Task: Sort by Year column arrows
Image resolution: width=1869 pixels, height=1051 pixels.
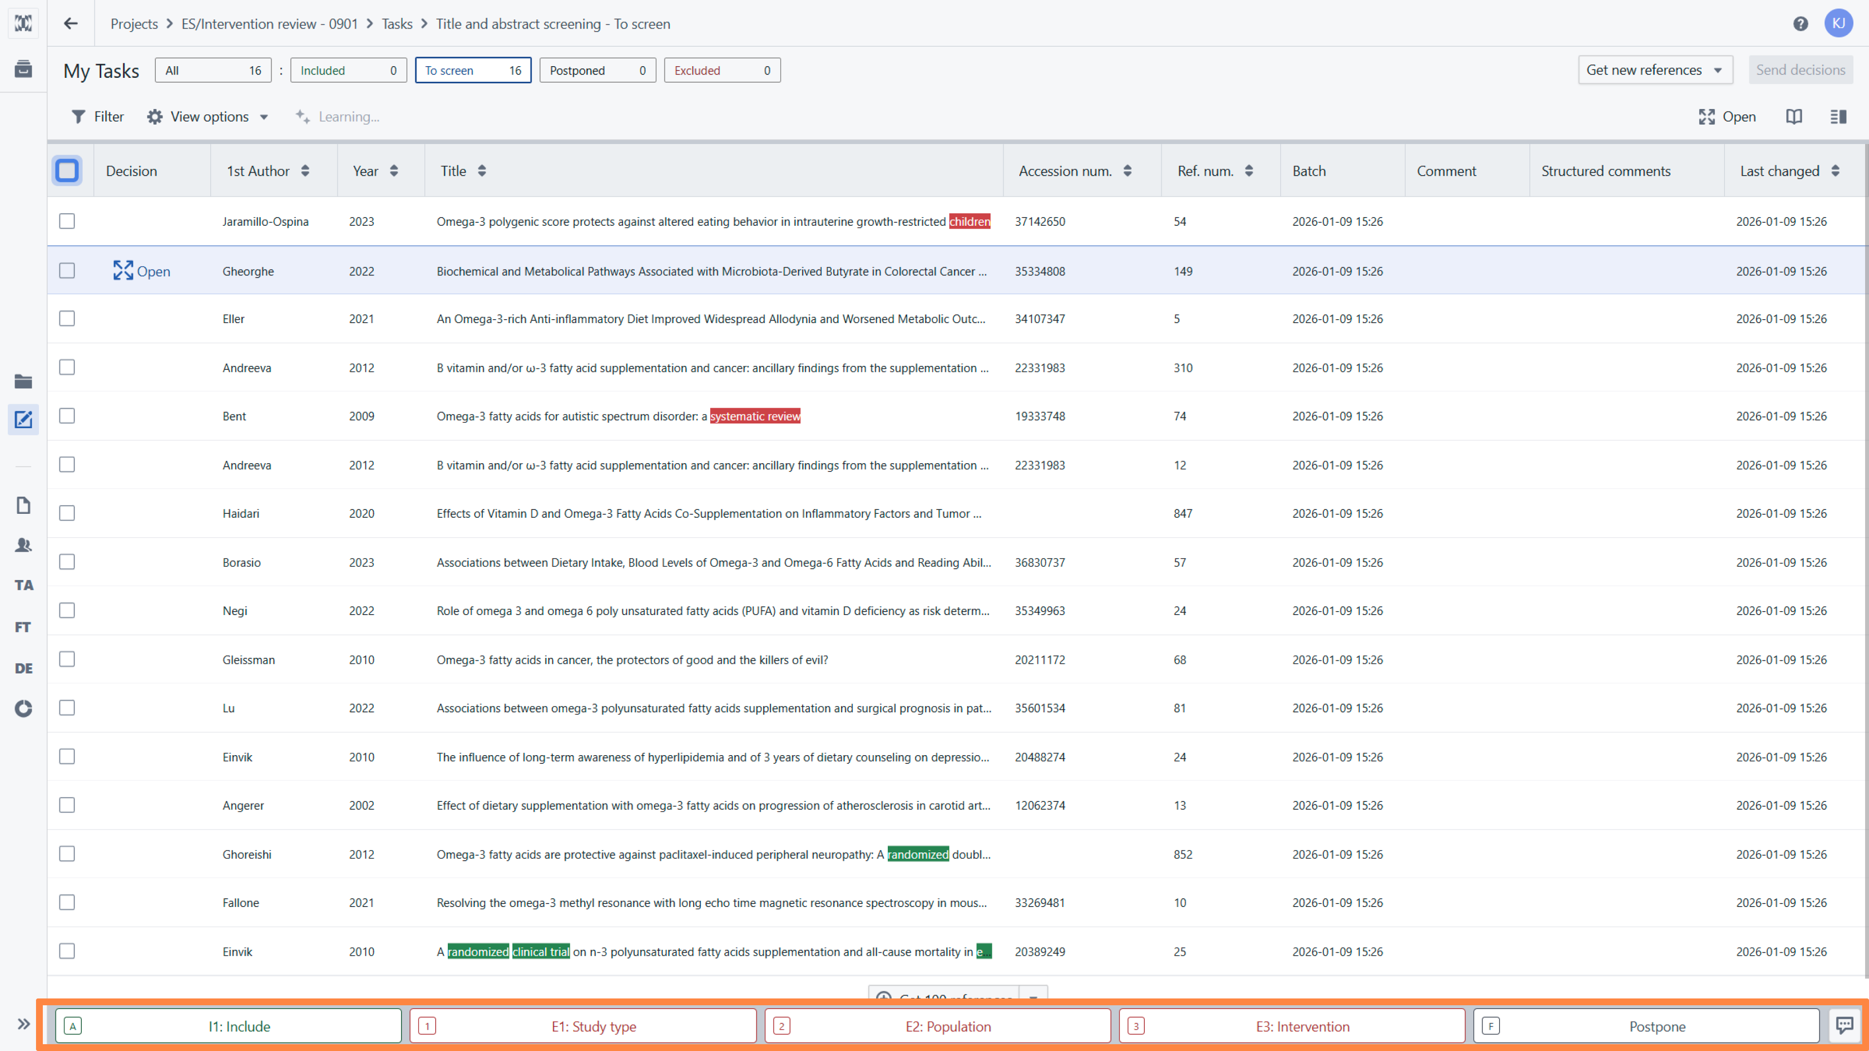Action: [x=394, y=171]
